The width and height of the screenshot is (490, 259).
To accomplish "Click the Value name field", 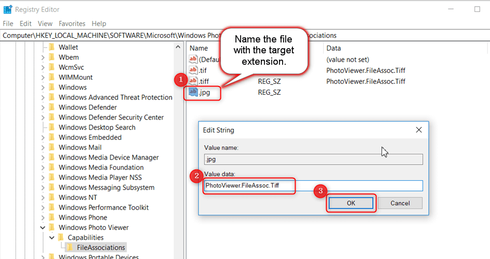I will coord(313,159).
